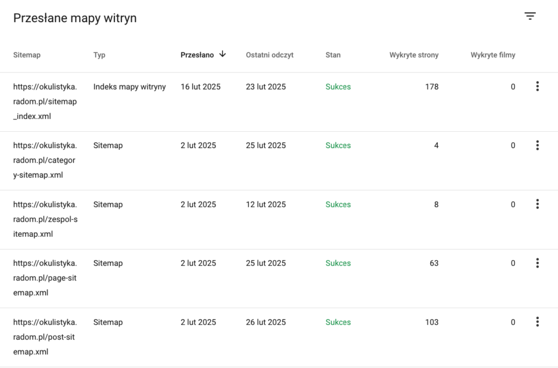Sort by the Przesłano column header
The height and width of the screenshot is (368, 558).
coord(197,55)
